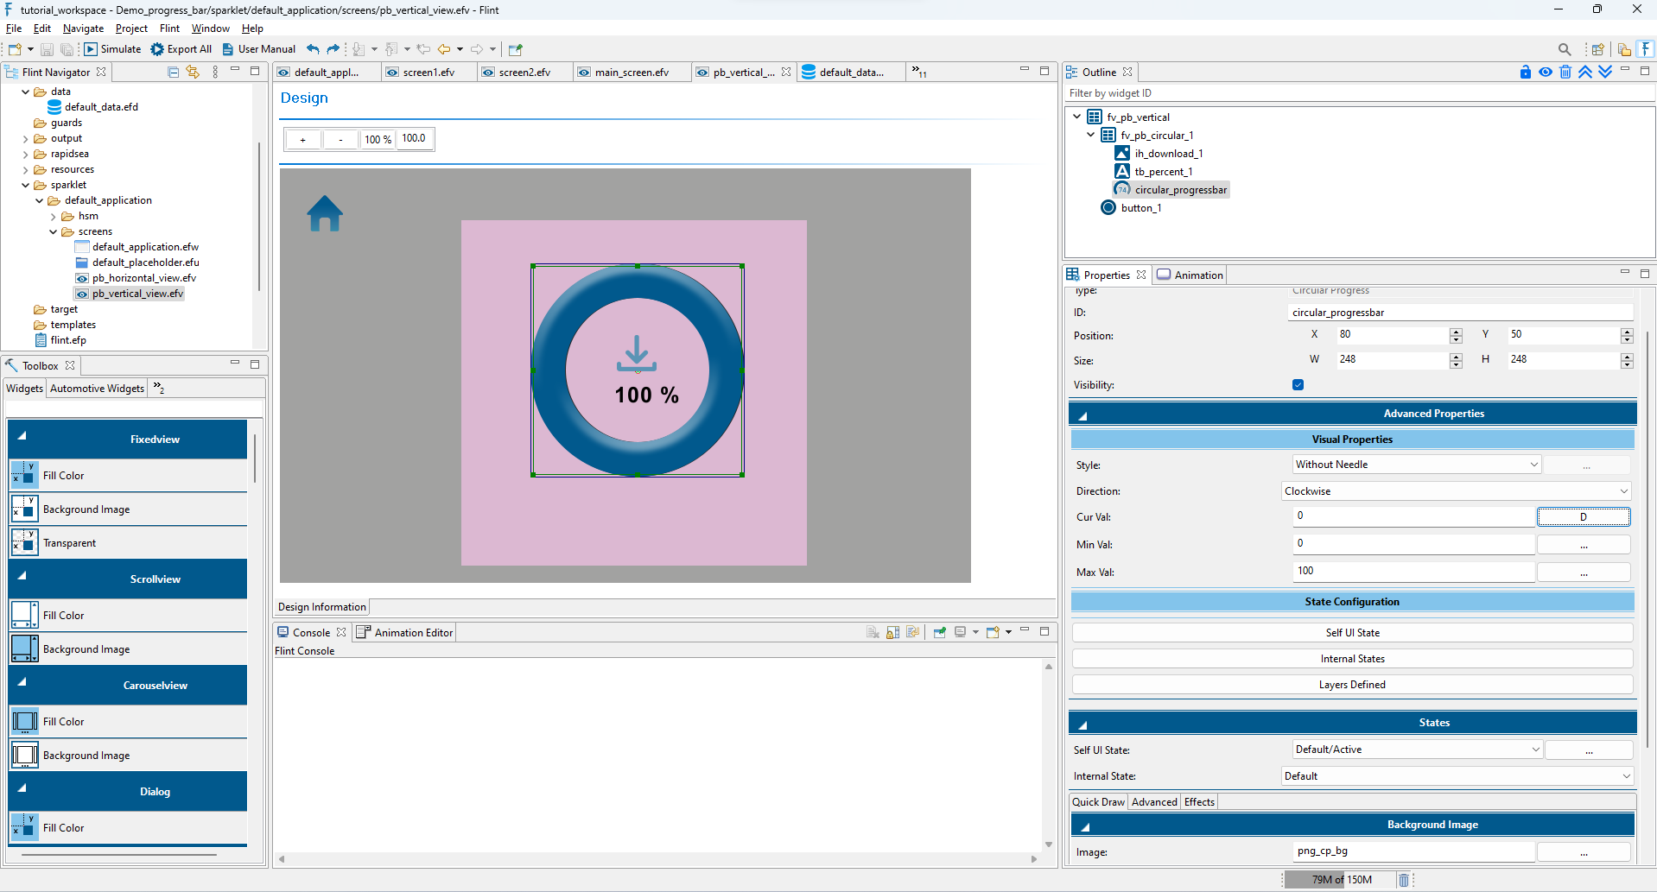
Task: Click the delete icon in the Outline panel
Action: coord(1565,72)
